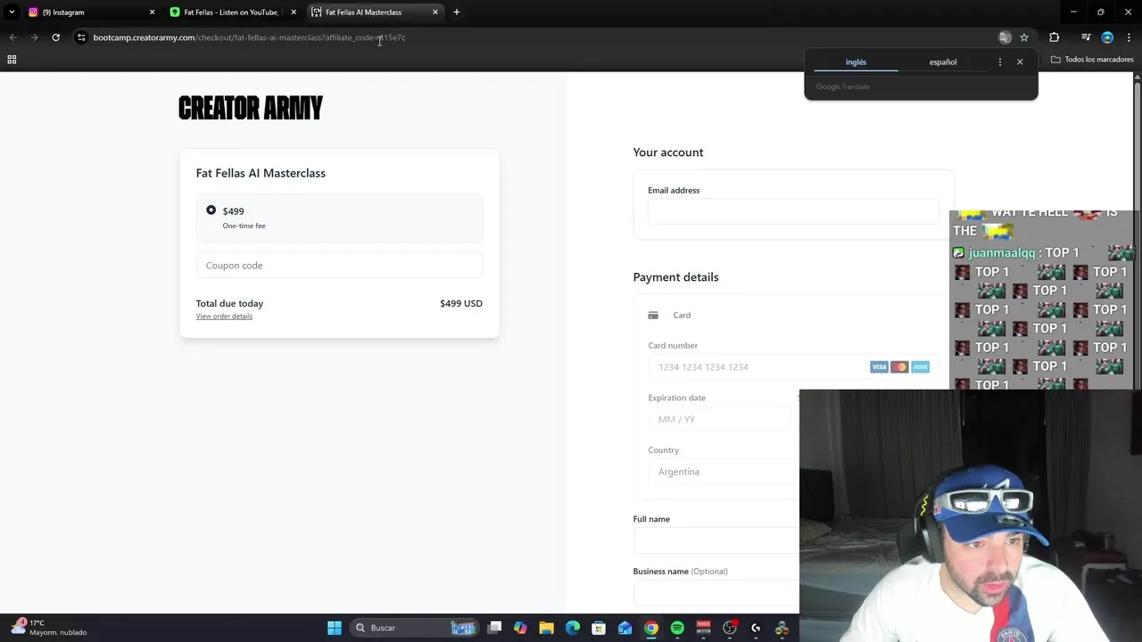Viewport: 1142px width, 642px height.
Task: Open Copilot from the taskbar
Action: 520,628
